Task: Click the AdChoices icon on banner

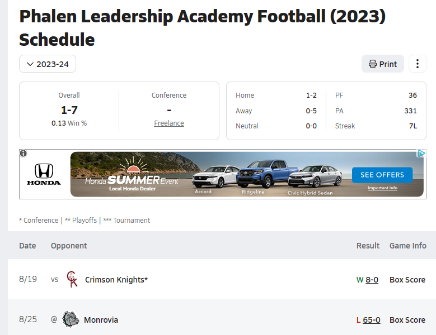Action: (421, 154)
